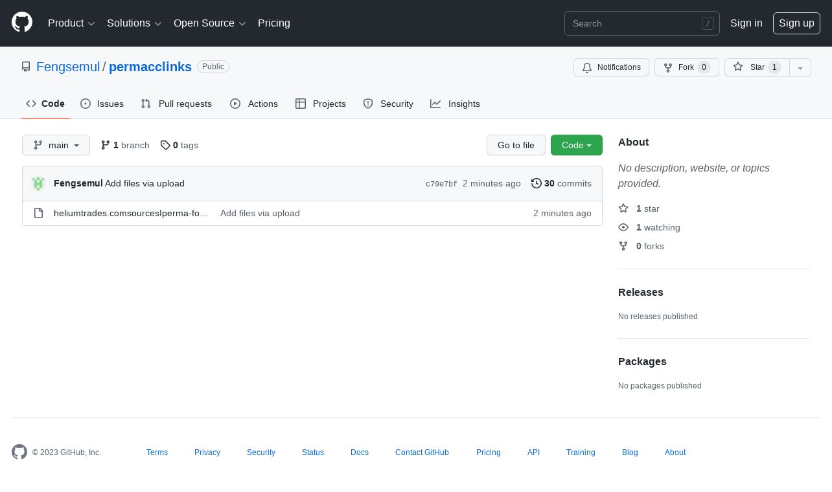Open the main branch selector dropdown
832x492 pixels.
pos(56,145)
